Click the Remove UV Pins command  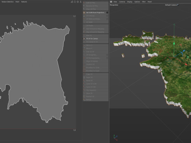[95, 6]
